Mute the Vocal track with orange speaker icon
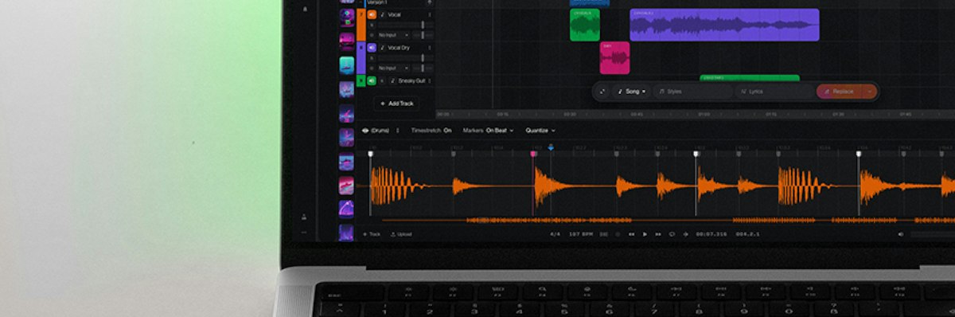Viewport: 955px width, 317px height. [x=372, y=14]
